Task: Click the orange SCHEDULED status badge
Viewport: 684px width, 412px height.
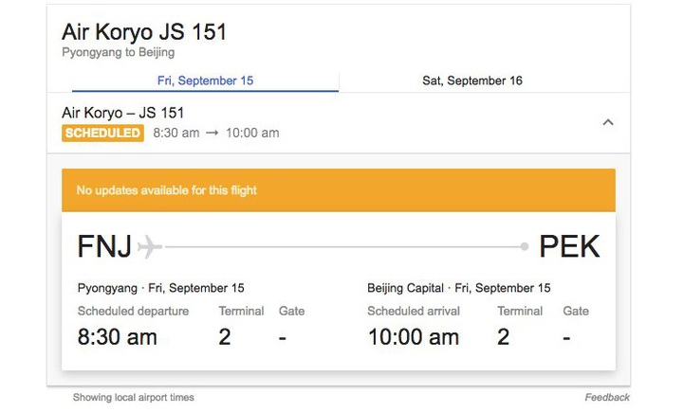Action: click(102, 134)
